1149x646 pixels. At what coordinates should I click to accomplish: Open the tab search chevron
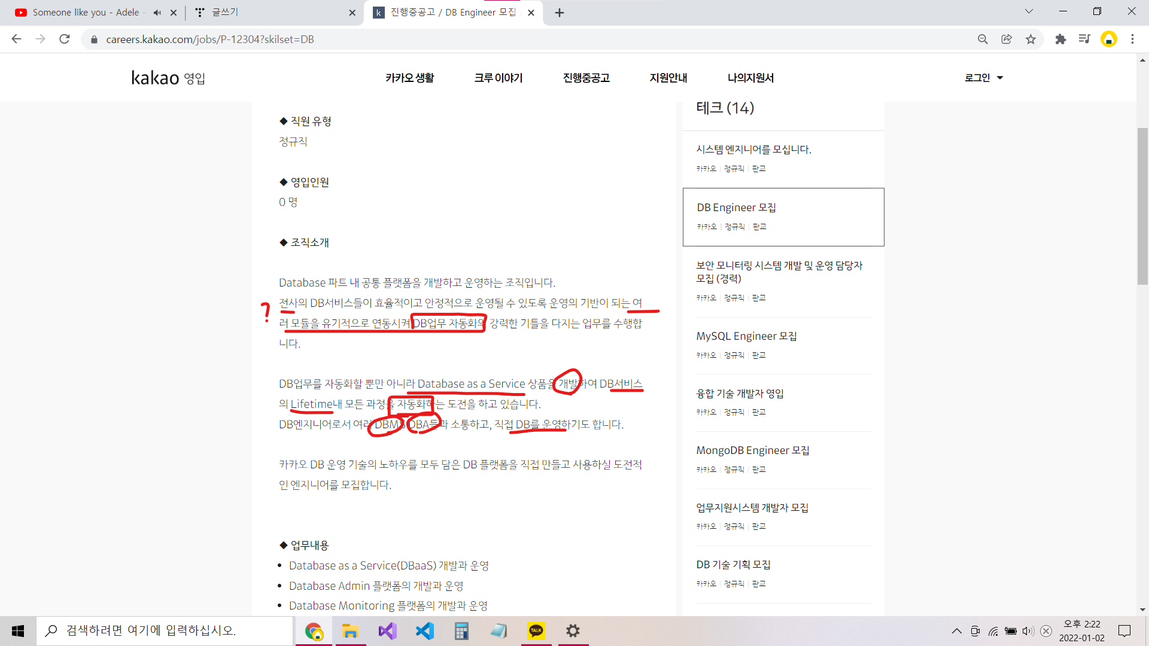1029,11
